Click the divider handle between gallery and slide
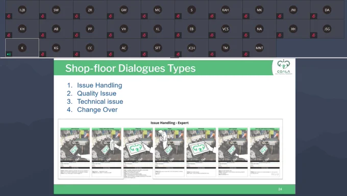This screenshot has height=196, width=347. tap(175, 58)
